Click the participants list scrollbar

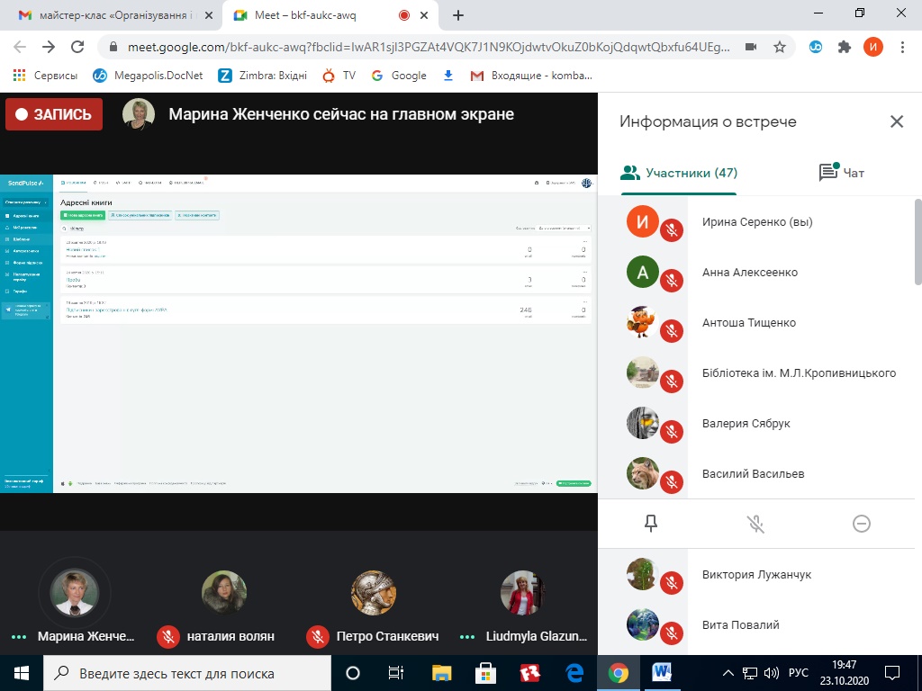917,243
